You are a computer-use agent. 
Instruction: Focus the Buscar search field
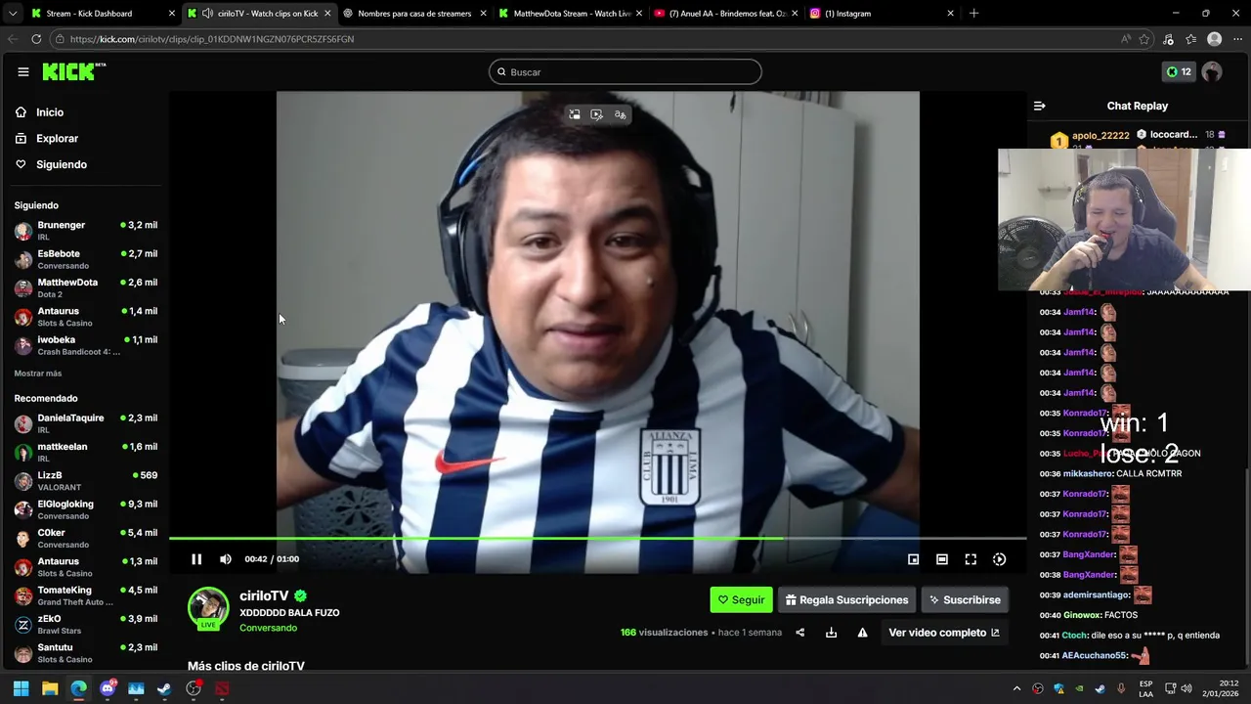click(625, 71)
